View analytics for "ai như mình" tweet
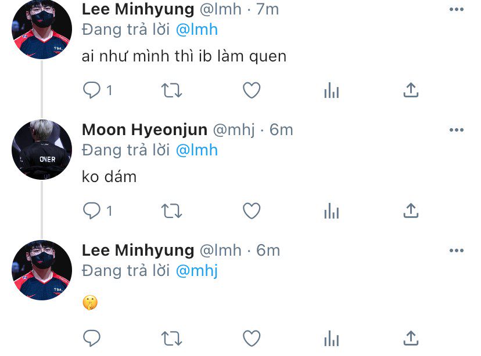The image size is (481, 356). coord(331,90)
